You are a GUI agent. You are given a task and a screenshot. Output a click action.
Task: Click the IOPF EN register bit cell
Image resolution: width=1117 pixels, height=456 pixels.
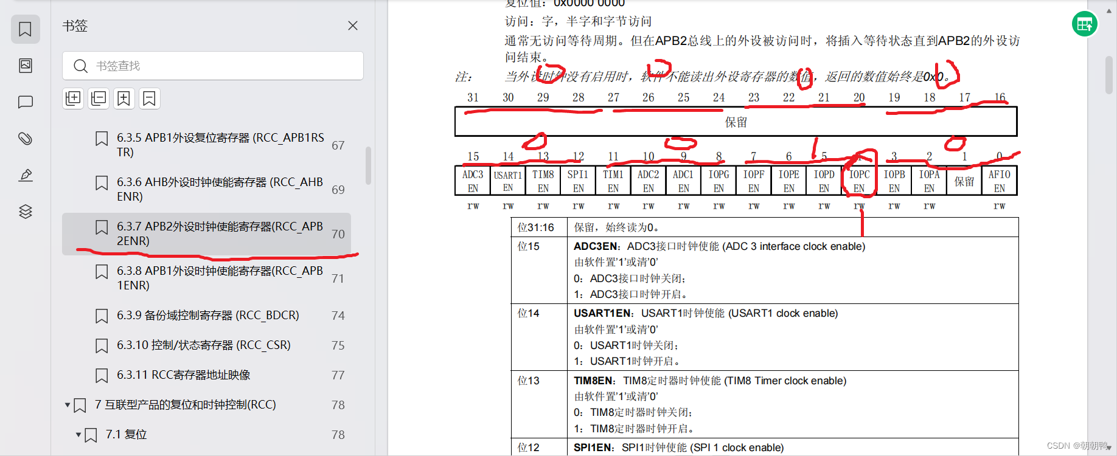point(754,181)
